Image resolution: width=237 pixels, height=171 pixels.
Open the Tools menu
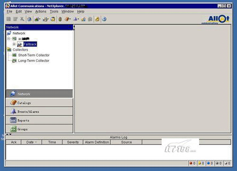pyautogui.click(x=54, y=11)
